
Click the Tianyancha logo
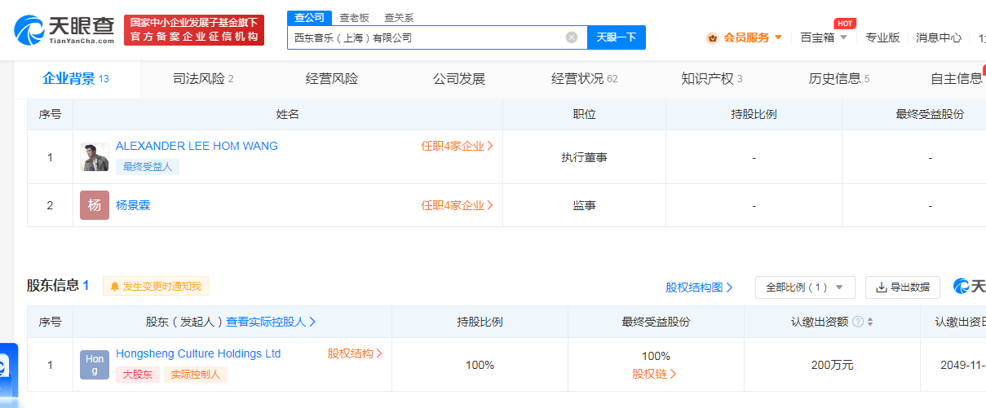tap(65, 29)
